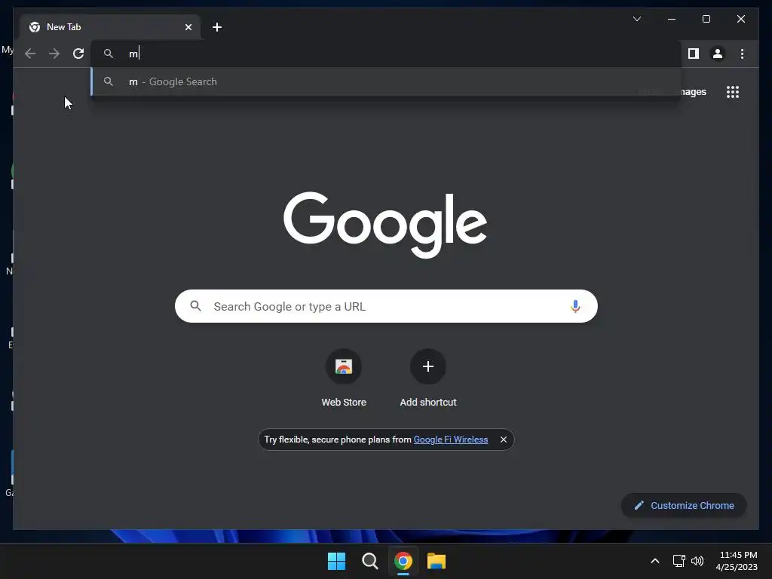Image resolution: width=772 pixels, height=579 pixels.
Task: Minimize the Chrome window
Action: (x=672, y=19)
